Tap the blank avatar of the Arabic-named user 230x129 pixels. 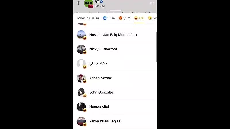tap(81, 64)
